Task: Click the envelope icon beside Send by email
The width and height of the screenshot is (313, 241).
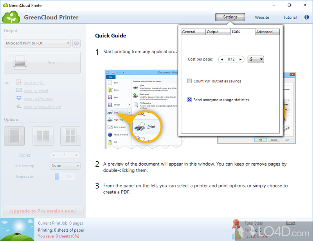Action: point(19,90)
